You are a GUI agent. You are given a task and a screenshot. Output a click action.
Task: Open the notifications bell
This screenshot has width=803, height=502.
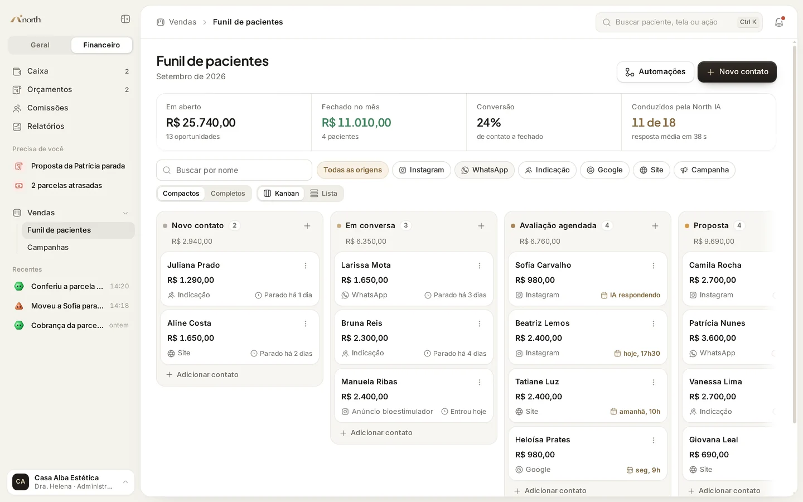779,22
